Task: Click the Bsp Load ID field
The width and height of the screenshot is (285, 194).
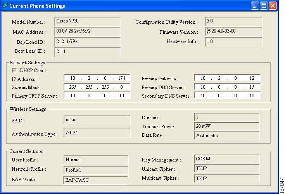Action: (x=87, y=42)
